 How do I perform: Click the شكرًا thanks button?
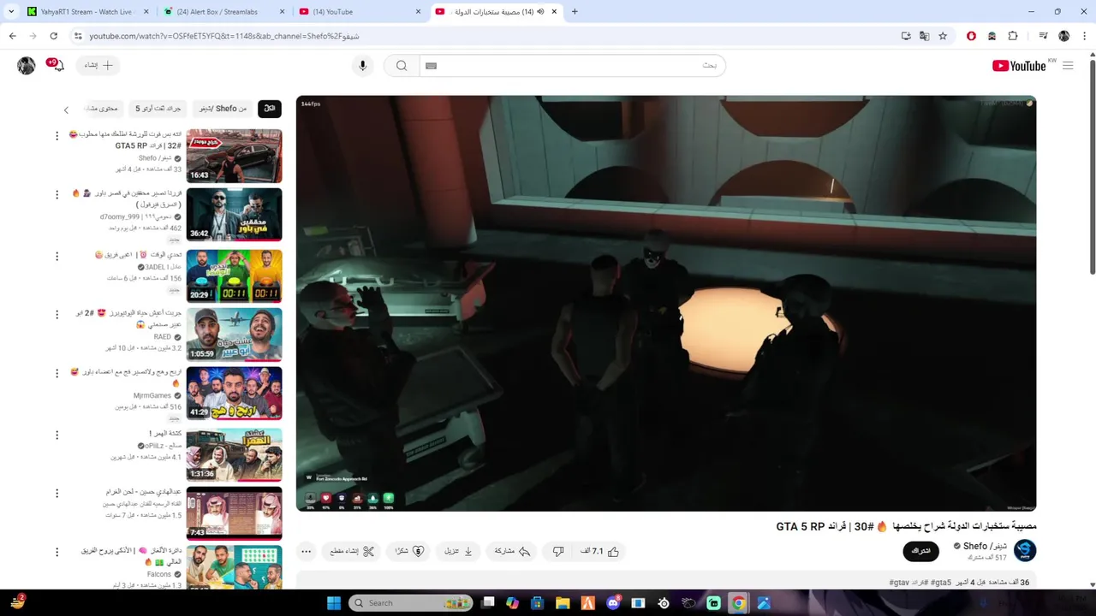point(409,552)
